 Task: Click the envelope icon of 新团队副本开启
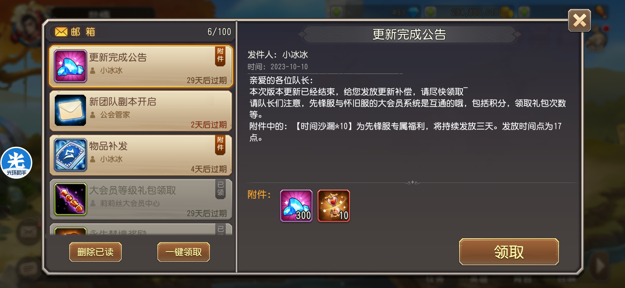coord(71,110)
